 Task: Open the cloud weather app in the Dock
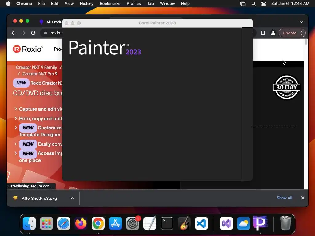pyautogui.click(x=244, y=223)
